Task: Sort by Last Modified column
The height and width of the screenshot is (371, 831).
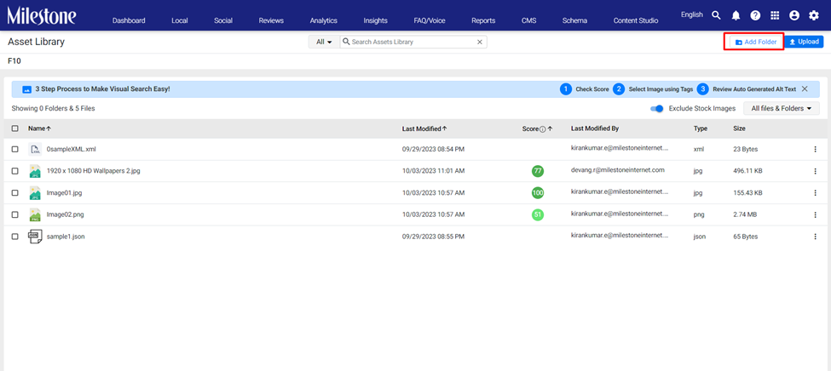Action: point(424,128)
